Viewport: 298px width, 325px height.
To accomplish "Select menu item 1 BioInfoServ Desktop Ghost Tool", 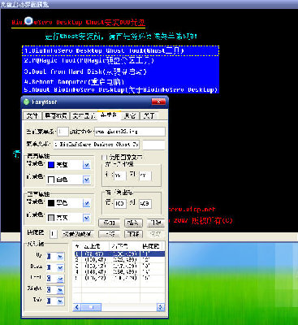I will click(x=120, y=50).
